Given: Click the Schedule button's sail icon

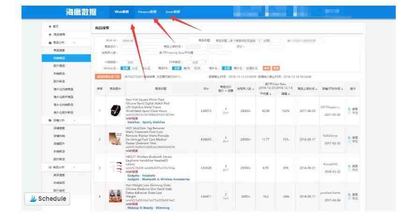Looking at the screenshot, I should point(33,199).
